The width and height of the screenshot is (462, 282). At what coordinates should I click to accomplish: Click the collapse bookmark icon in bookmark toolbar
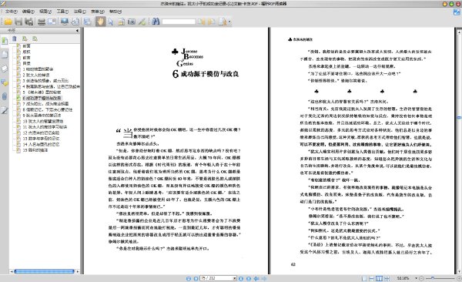35,39
